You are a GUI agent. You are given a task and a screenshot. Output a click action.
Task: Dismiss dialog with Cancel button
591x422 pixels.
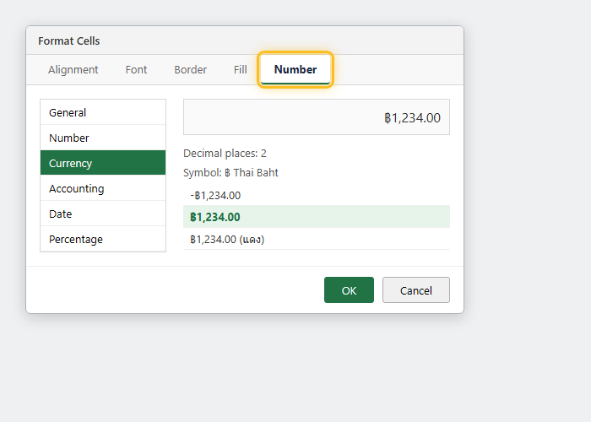[x=416, y=290]
